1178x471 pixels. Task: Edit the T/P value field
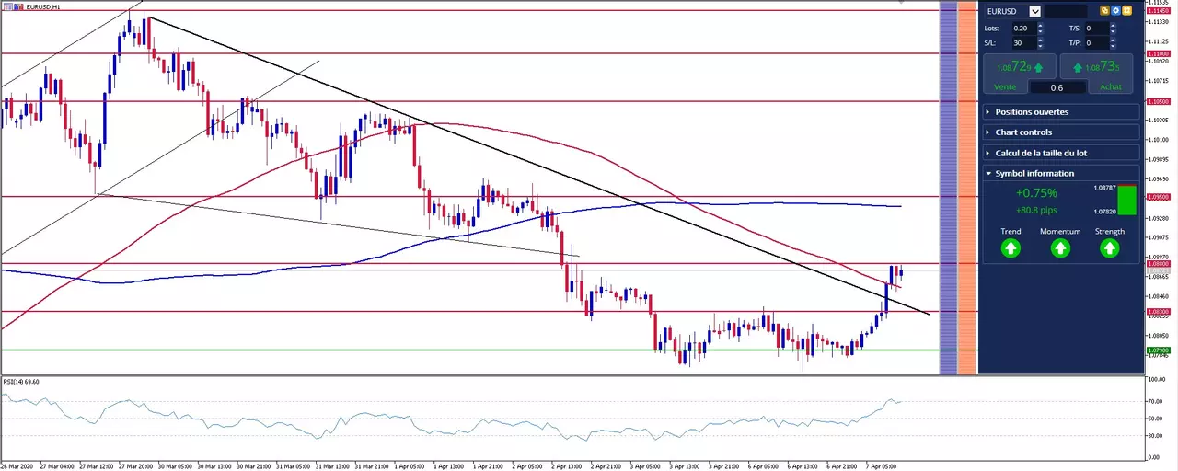coord(1097,42)
